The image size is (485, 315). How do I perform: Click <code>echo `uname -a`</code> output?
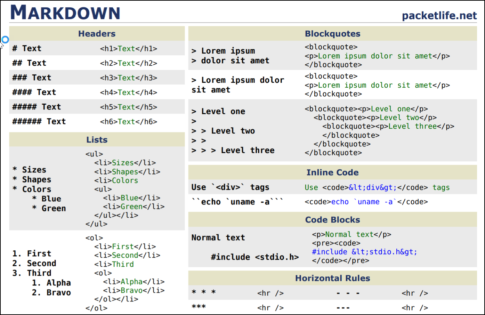coord(366,202)
